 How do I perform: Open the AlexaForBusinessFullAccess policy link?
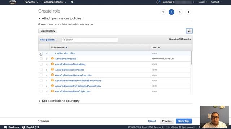pyautogui.click(x=69, y=70)
